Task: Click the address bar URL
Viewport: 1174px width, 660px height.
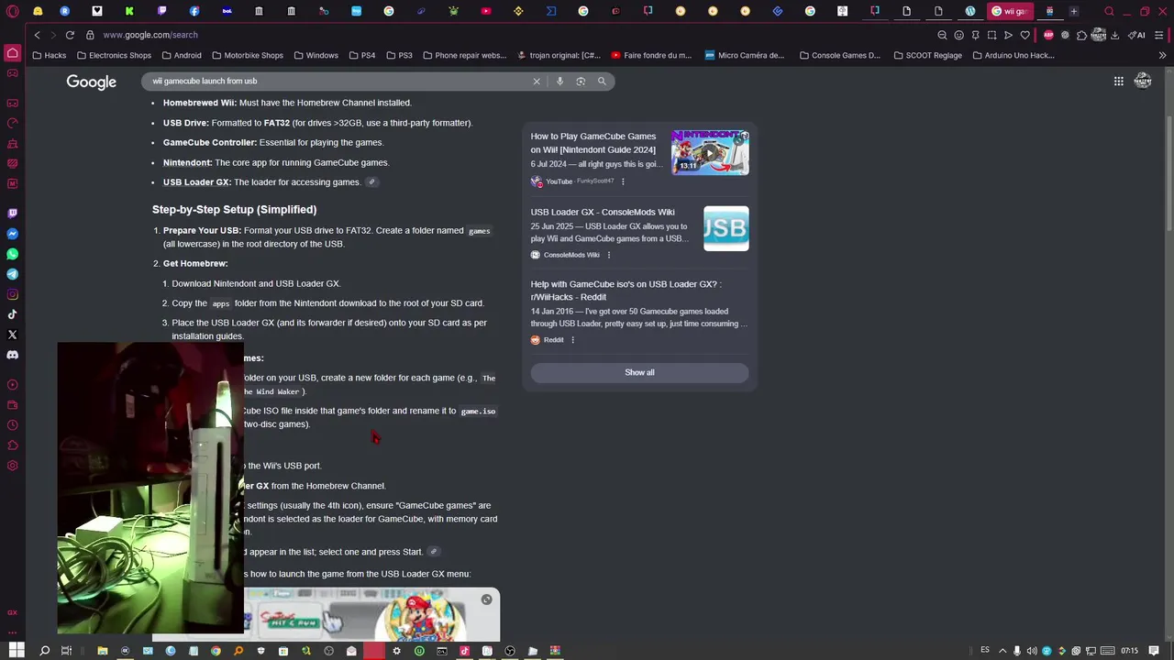Action: (150, 35)
